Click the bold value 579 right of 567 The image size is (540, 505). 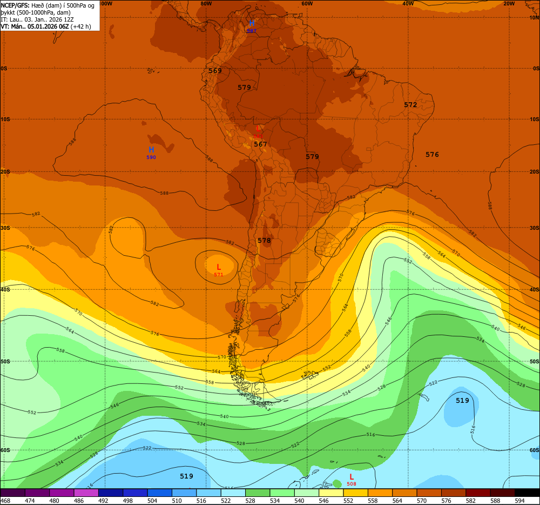[312, 156]
